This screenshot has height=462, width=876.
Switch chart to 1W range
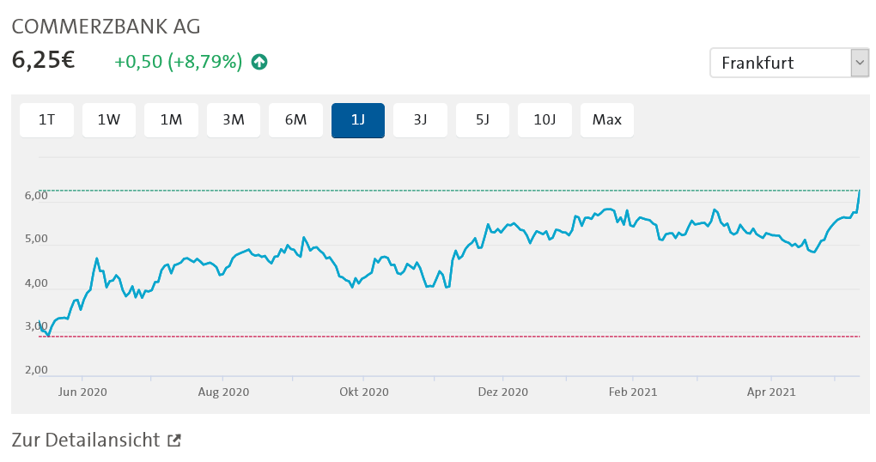point(109,120)
